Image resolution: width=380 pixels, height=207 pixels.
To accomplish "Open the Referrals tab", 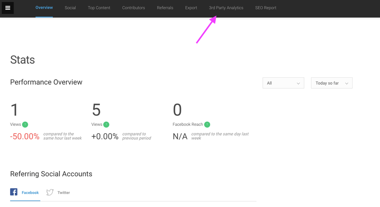I will 165,8.
